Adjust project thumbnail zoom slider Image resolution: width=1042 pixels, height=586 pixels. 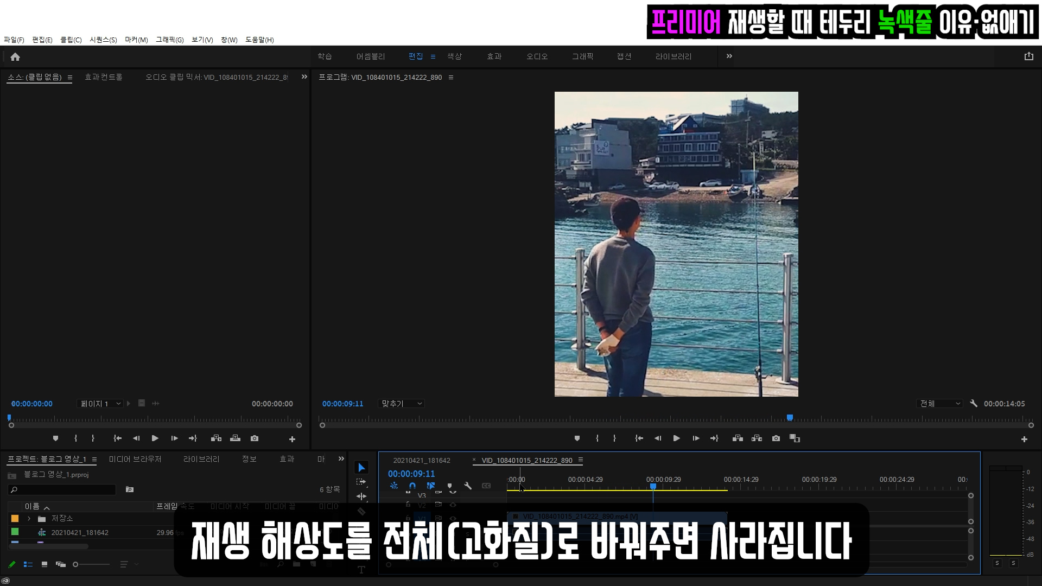tap(76, 564)
